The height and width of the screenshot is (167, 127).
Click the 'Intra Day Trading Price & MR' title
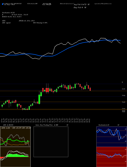coord(47,125)
